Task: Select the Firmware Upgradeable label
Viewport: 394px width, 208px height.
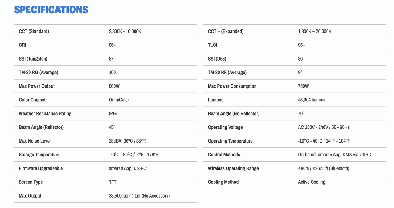Action: tap(41, 168)
